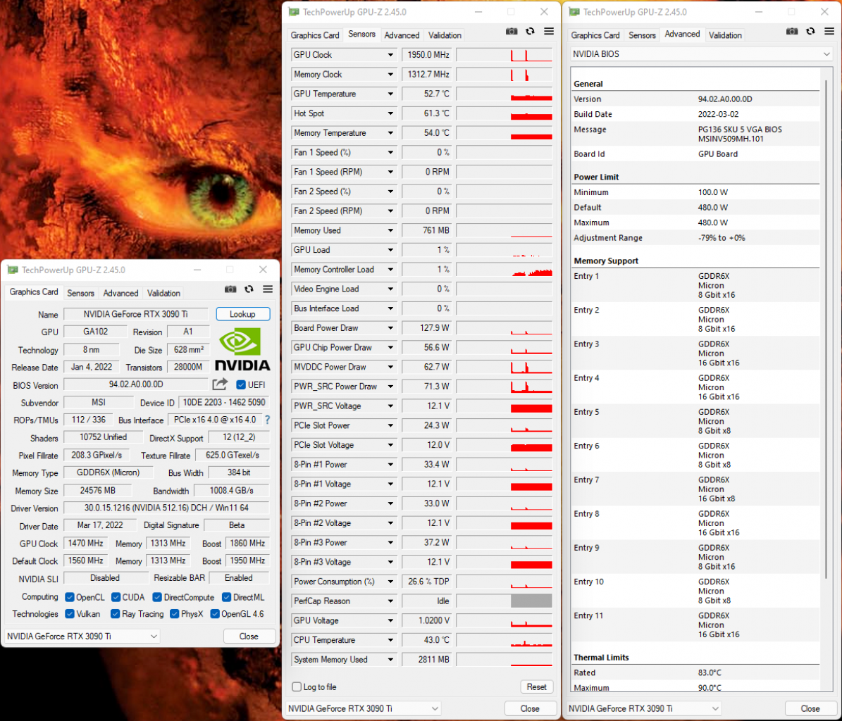Screen dimensions: 842x721
Task: Open GPU Clock sensor dropdown arrow
Action: pyautogui.click(x=390, y=55)
